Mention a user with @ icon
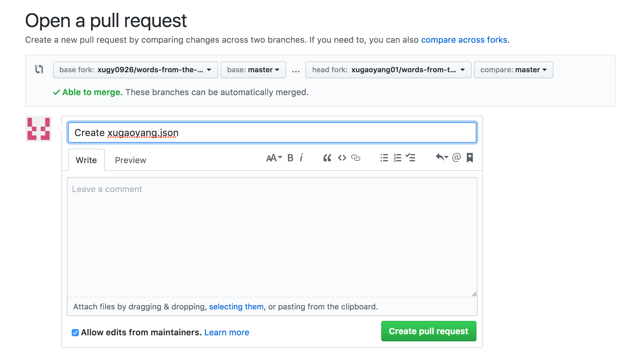This screenshot has width=621, height=360. click(x=456, y=157)
